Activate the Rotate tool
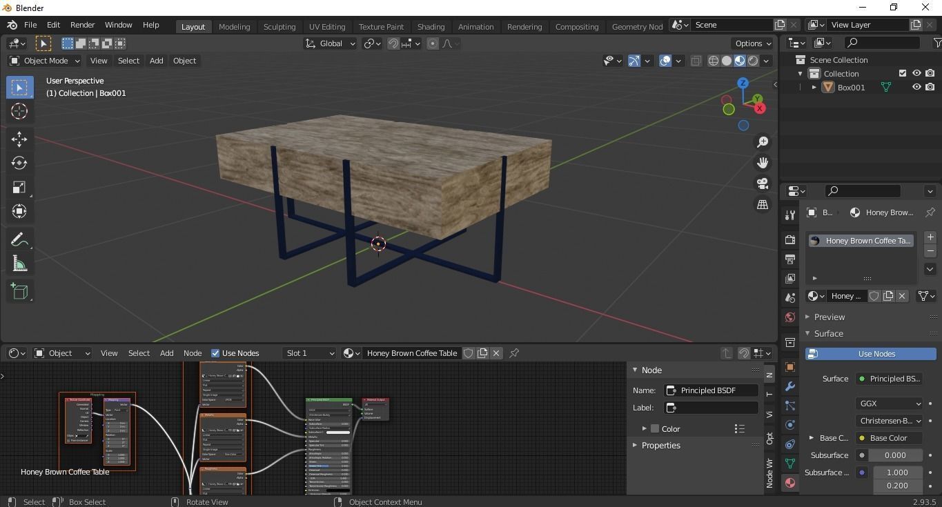 [19, 163]
